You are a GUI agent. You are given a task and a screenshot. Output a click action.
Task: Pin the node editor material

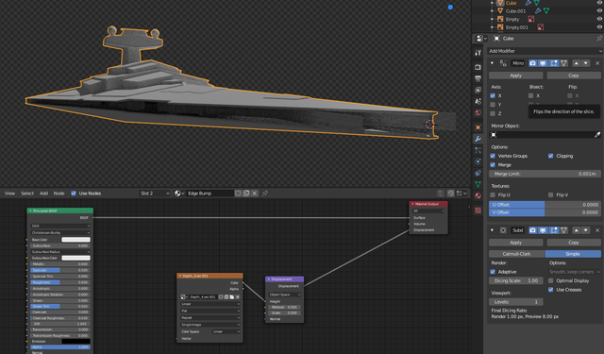[x=265, y=194]
